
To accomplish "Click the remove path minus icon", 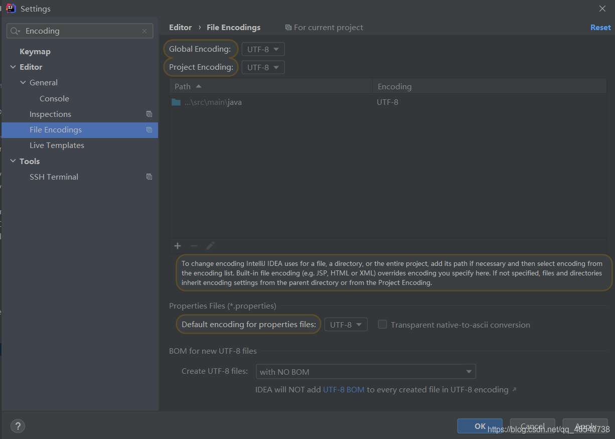I will tap(194, 246).
